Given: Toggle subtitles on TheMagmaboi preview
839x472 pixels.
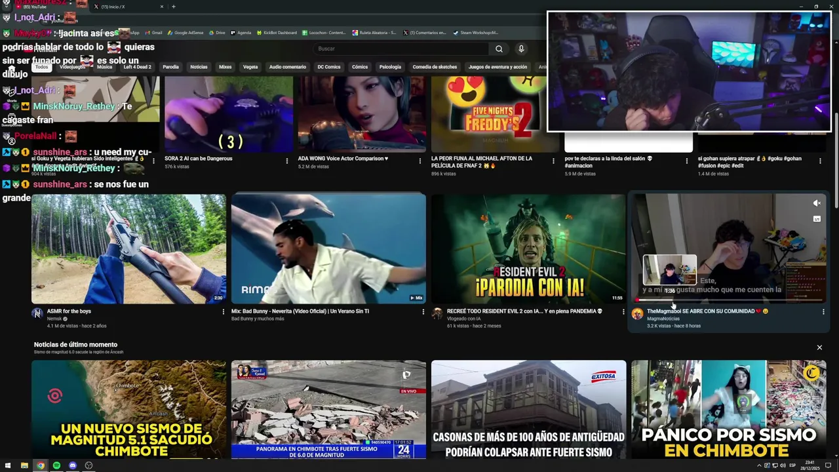Looking at the screenshot, I should [x=817, y=219].
